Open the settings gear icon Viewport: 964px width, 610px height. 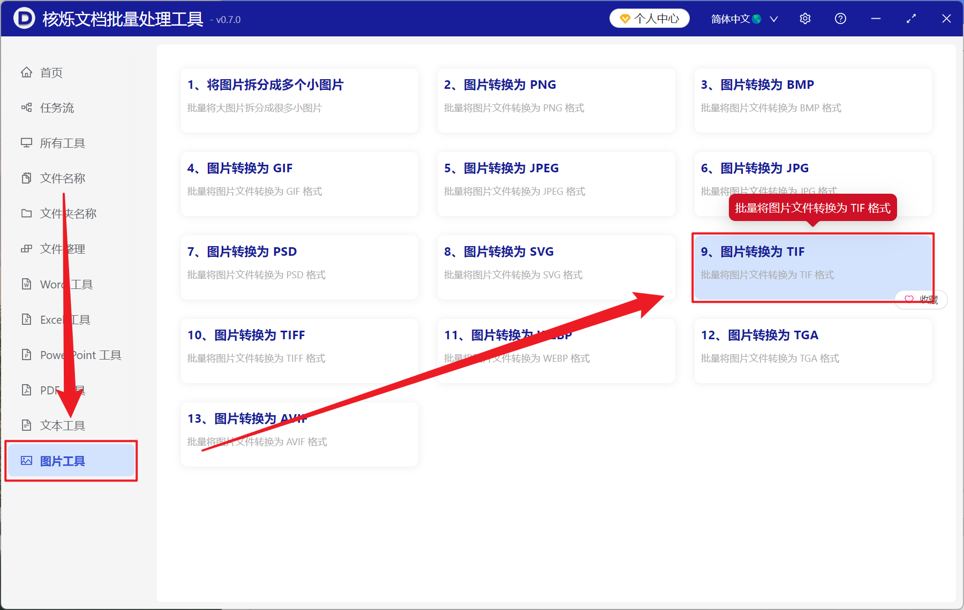tap(805, 19)
